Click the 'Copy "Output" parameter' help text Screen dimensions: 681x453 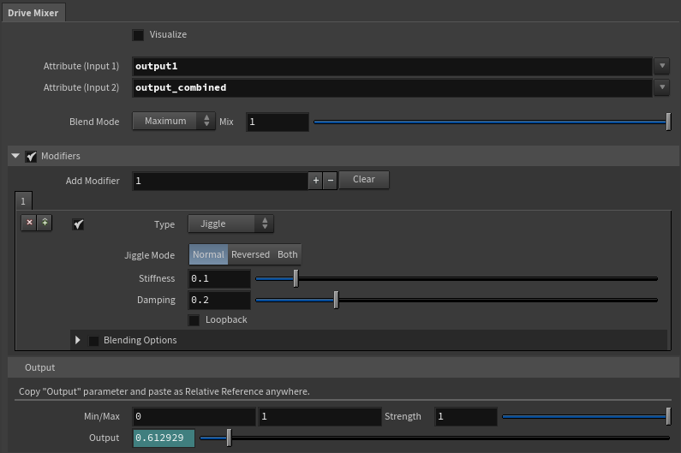(164, 391)
